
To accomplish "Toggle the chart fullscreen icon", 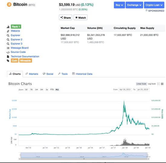I will pos(158,84).
